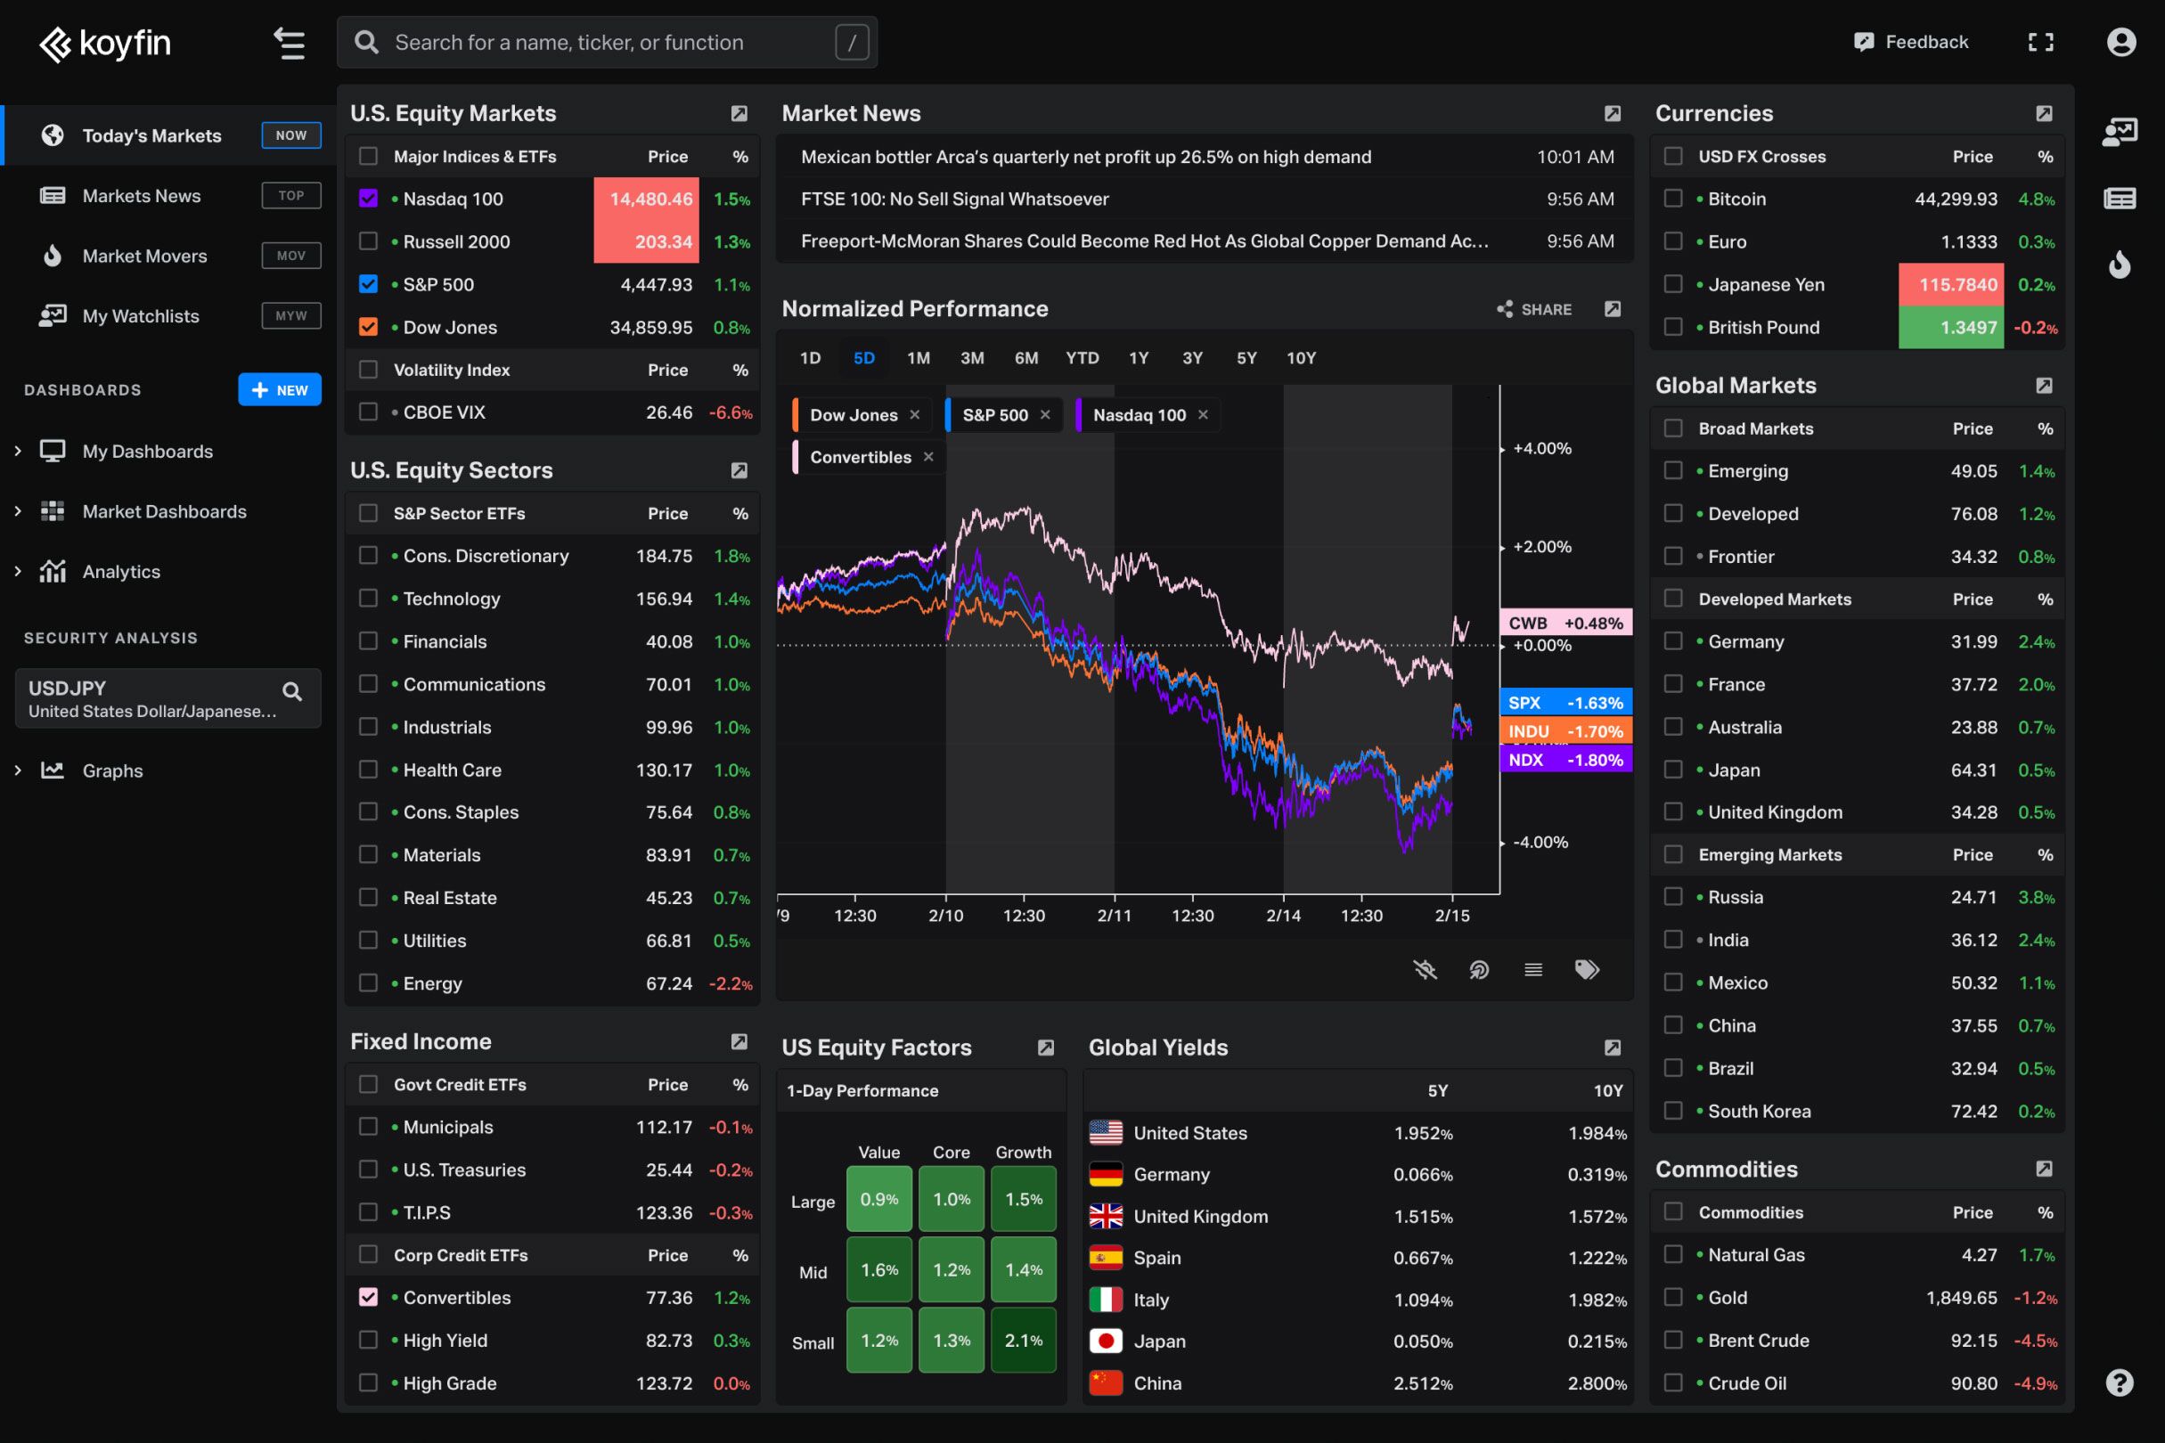
Task: Open the user account menu
Action: point(2120,41)
